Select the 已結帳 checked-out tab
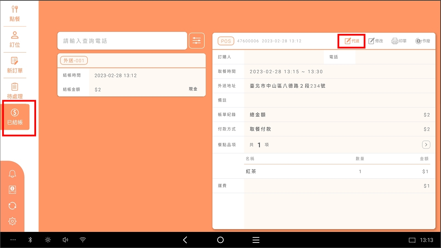Screen dimensions: 441x248 [15, 117]
